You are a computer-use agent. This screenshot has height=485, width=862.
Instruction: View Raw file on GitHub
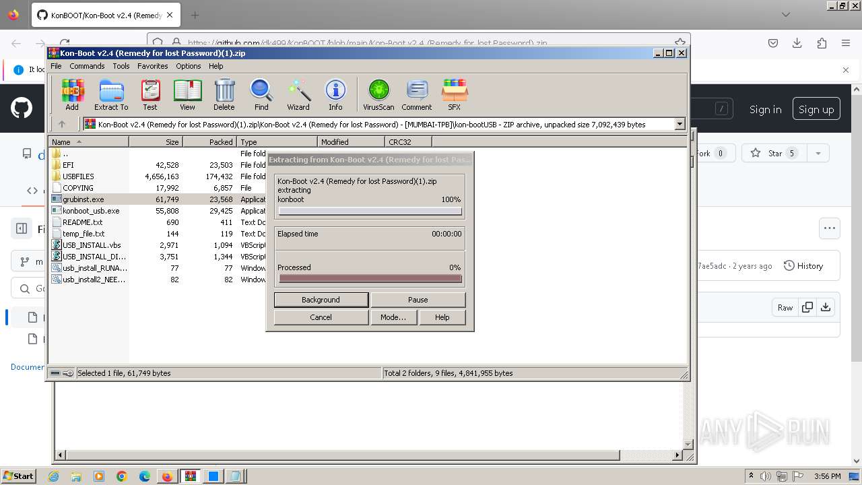tap(785, 307)
